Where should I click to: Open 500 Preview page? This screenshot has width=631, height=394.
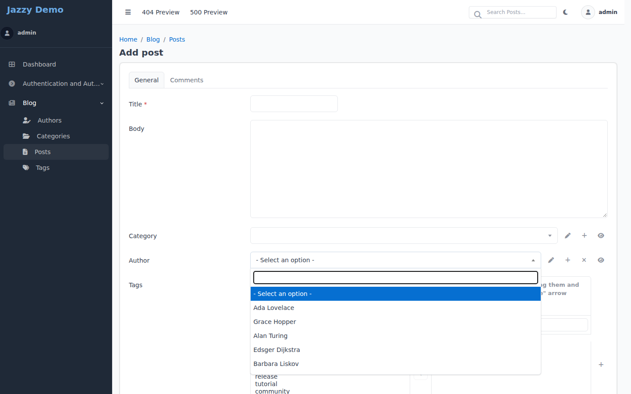click(x=209, y=12)
